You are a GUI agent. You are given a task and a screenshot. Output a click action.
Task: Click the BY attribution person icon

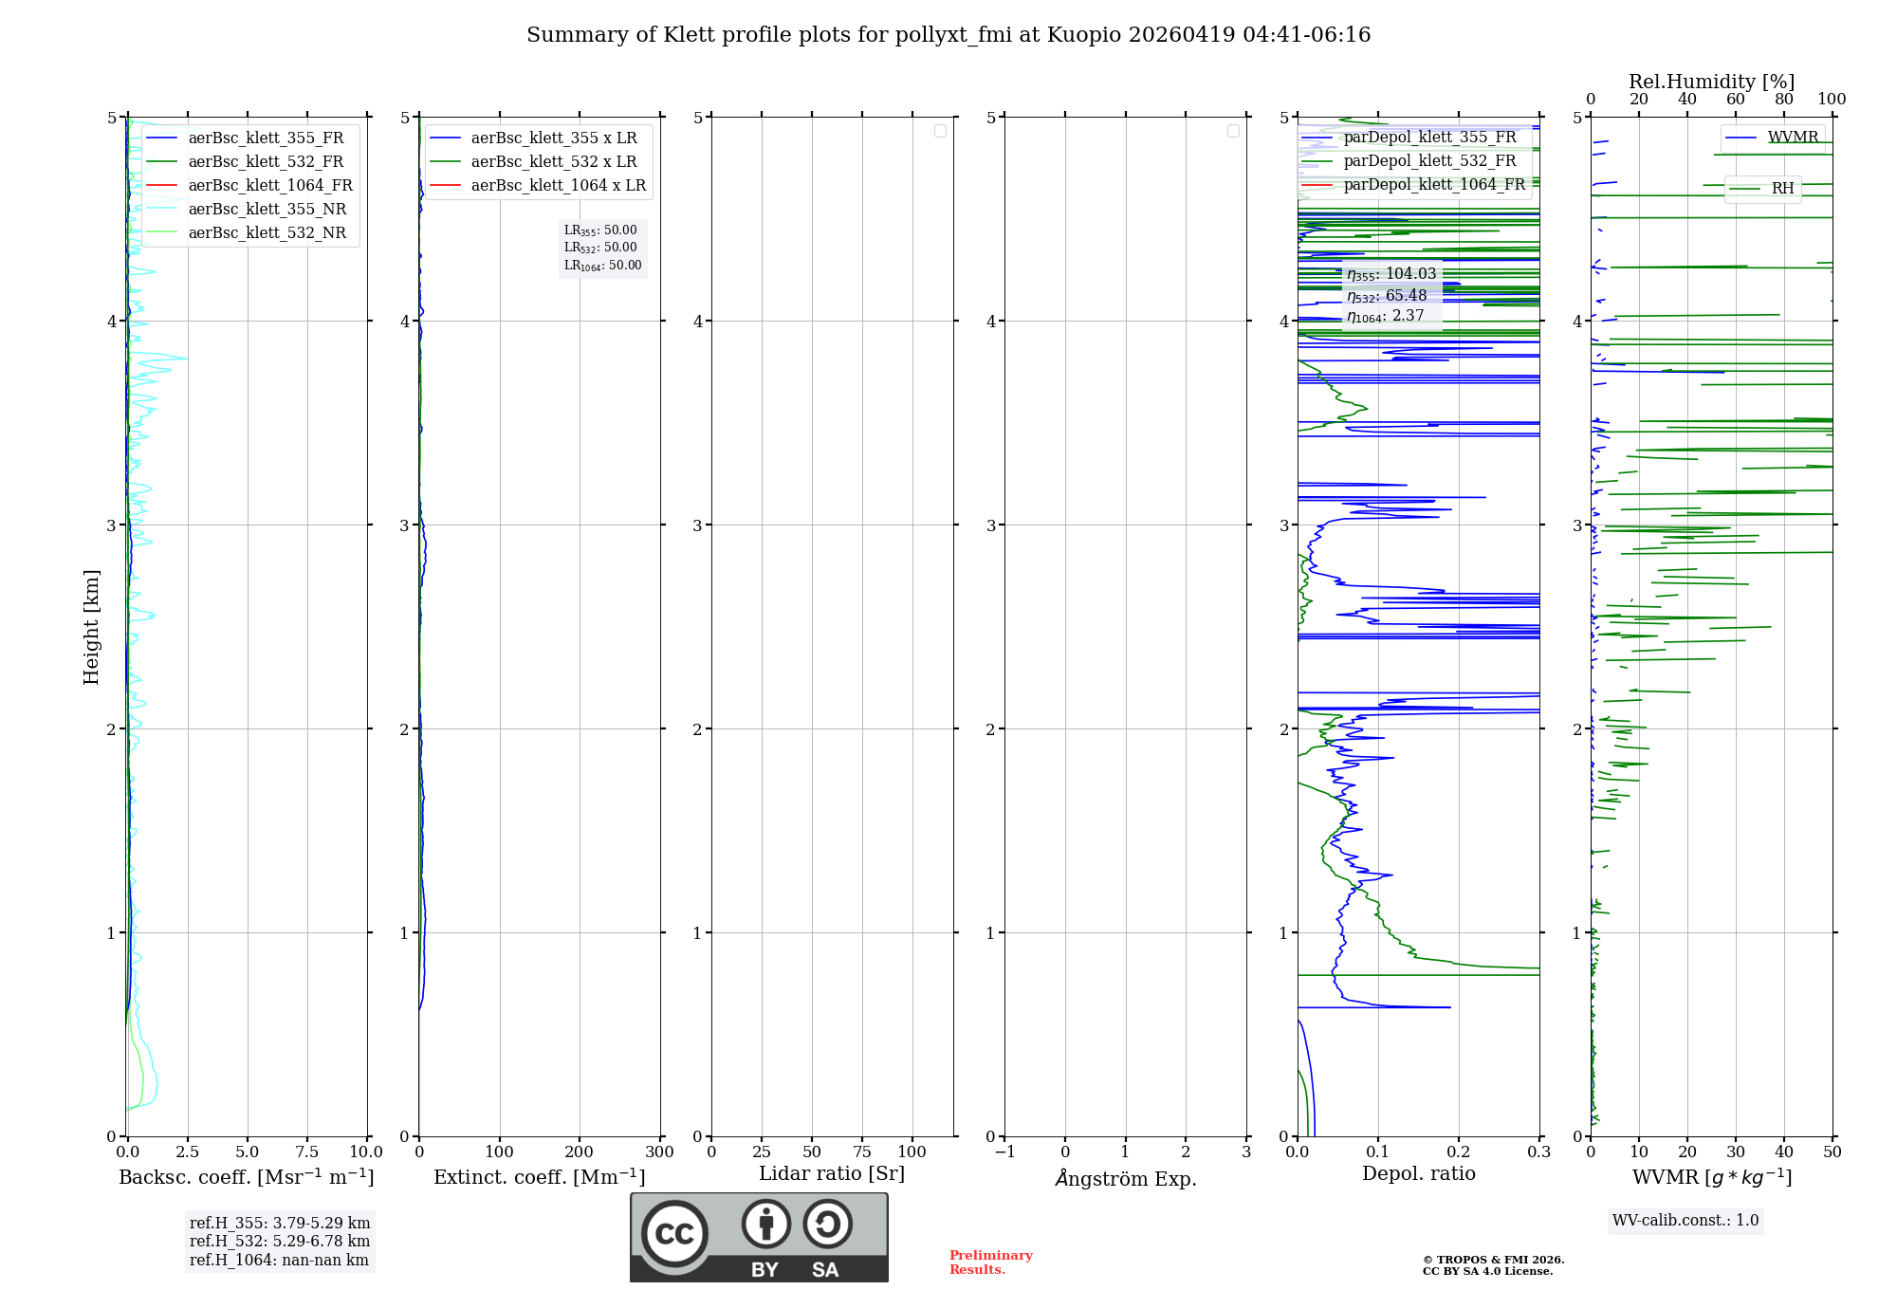point(765,1224)
